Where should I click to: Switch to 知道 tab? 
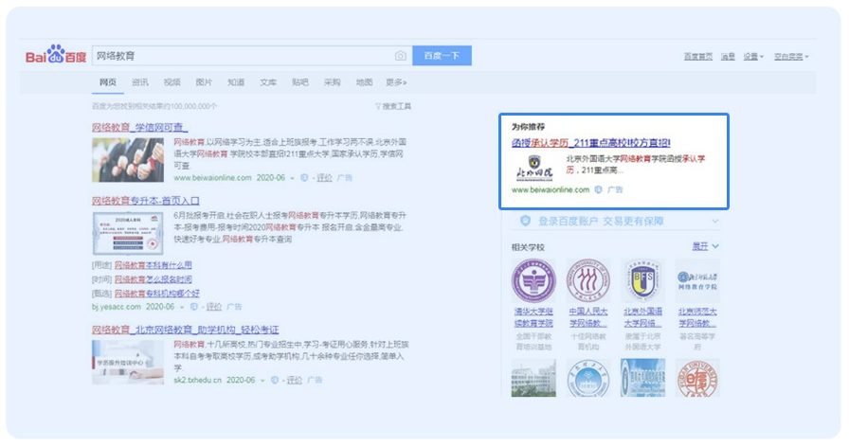pyautogui.click(x=236, y=82)
